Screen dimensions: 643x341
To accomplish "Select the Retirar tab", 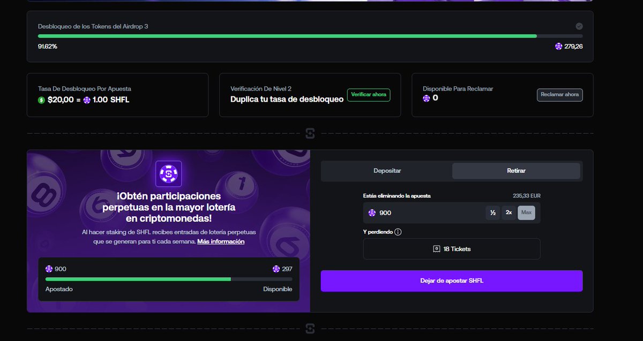I will pyautogui.click(x=516, y=171).
